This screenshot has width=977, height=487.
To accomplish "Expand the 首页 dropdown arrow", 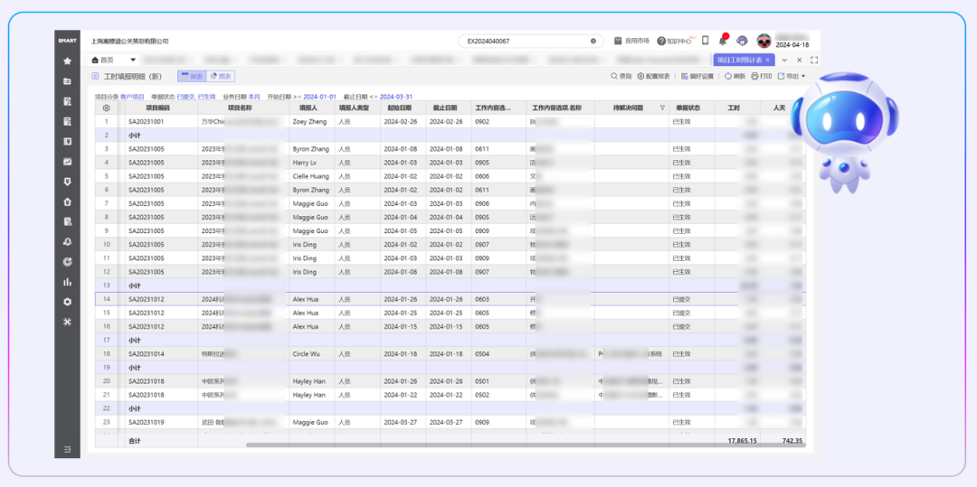I will (x=133, y=60).
